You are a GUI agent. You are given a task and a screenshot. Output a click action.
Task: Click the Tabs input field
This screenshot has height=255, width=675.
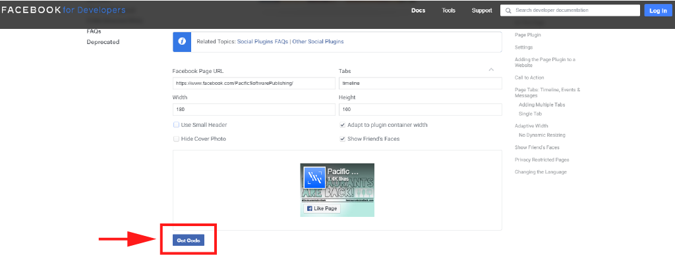(420, 83)
